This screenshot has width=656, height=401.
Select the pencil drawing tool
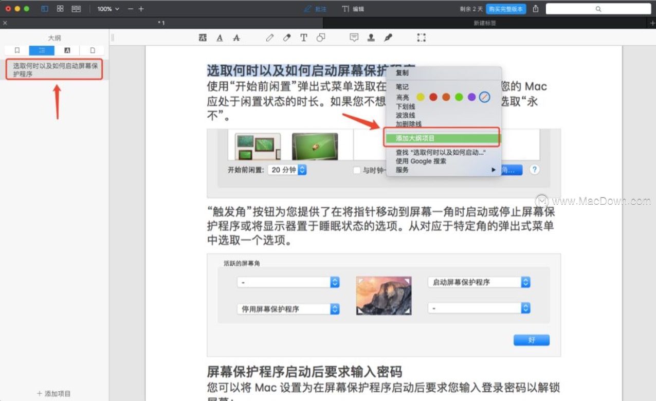269,38
